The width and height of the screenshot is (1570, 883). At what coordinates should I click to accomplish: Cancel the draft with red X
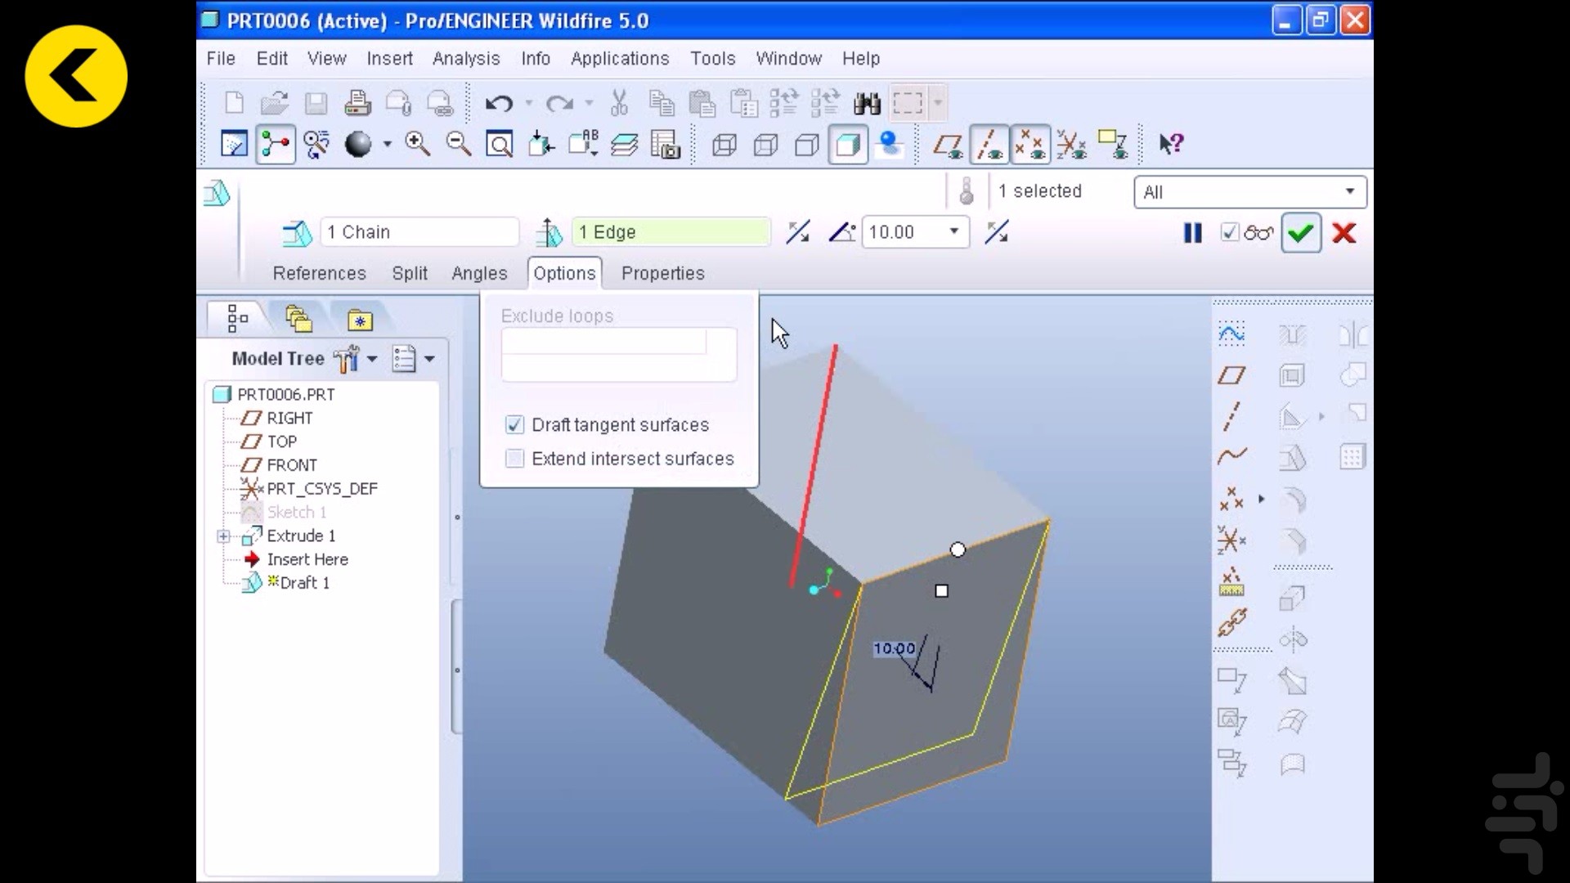tap(1344, 233)
